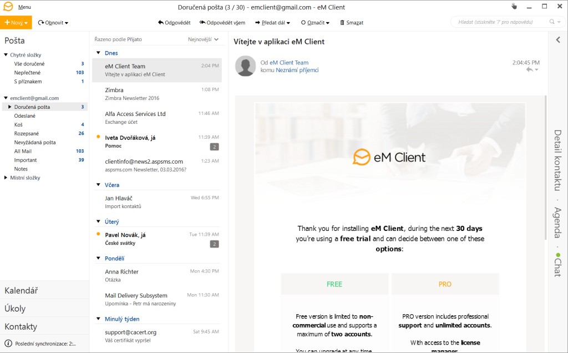Viewport: 568px width, 353px height.
Task: Toggle unread dot on Iveta Dvořáková message
Action: [98, 137]
